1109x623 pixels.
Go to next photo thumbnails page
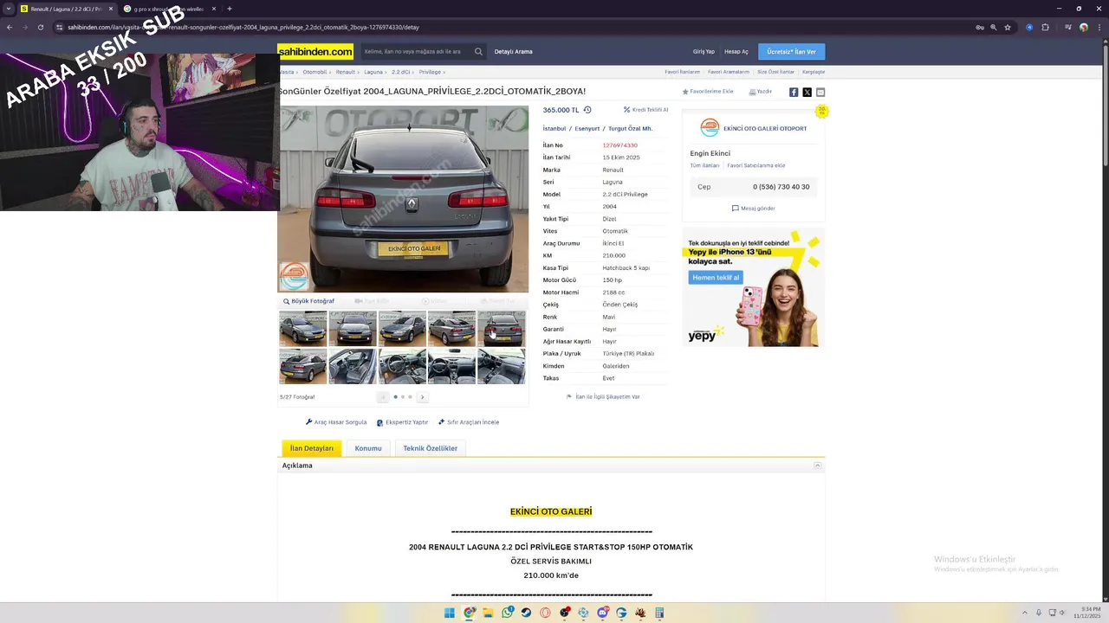click(422, 397)
